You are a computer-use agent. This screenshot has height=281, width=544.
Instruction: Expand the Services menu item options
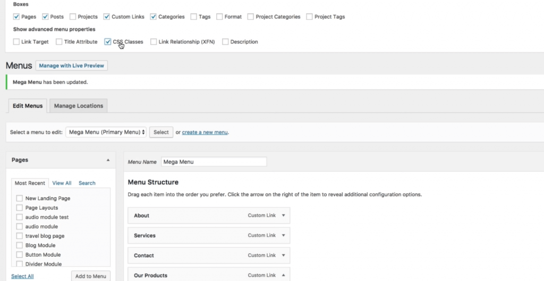(284, 235)
